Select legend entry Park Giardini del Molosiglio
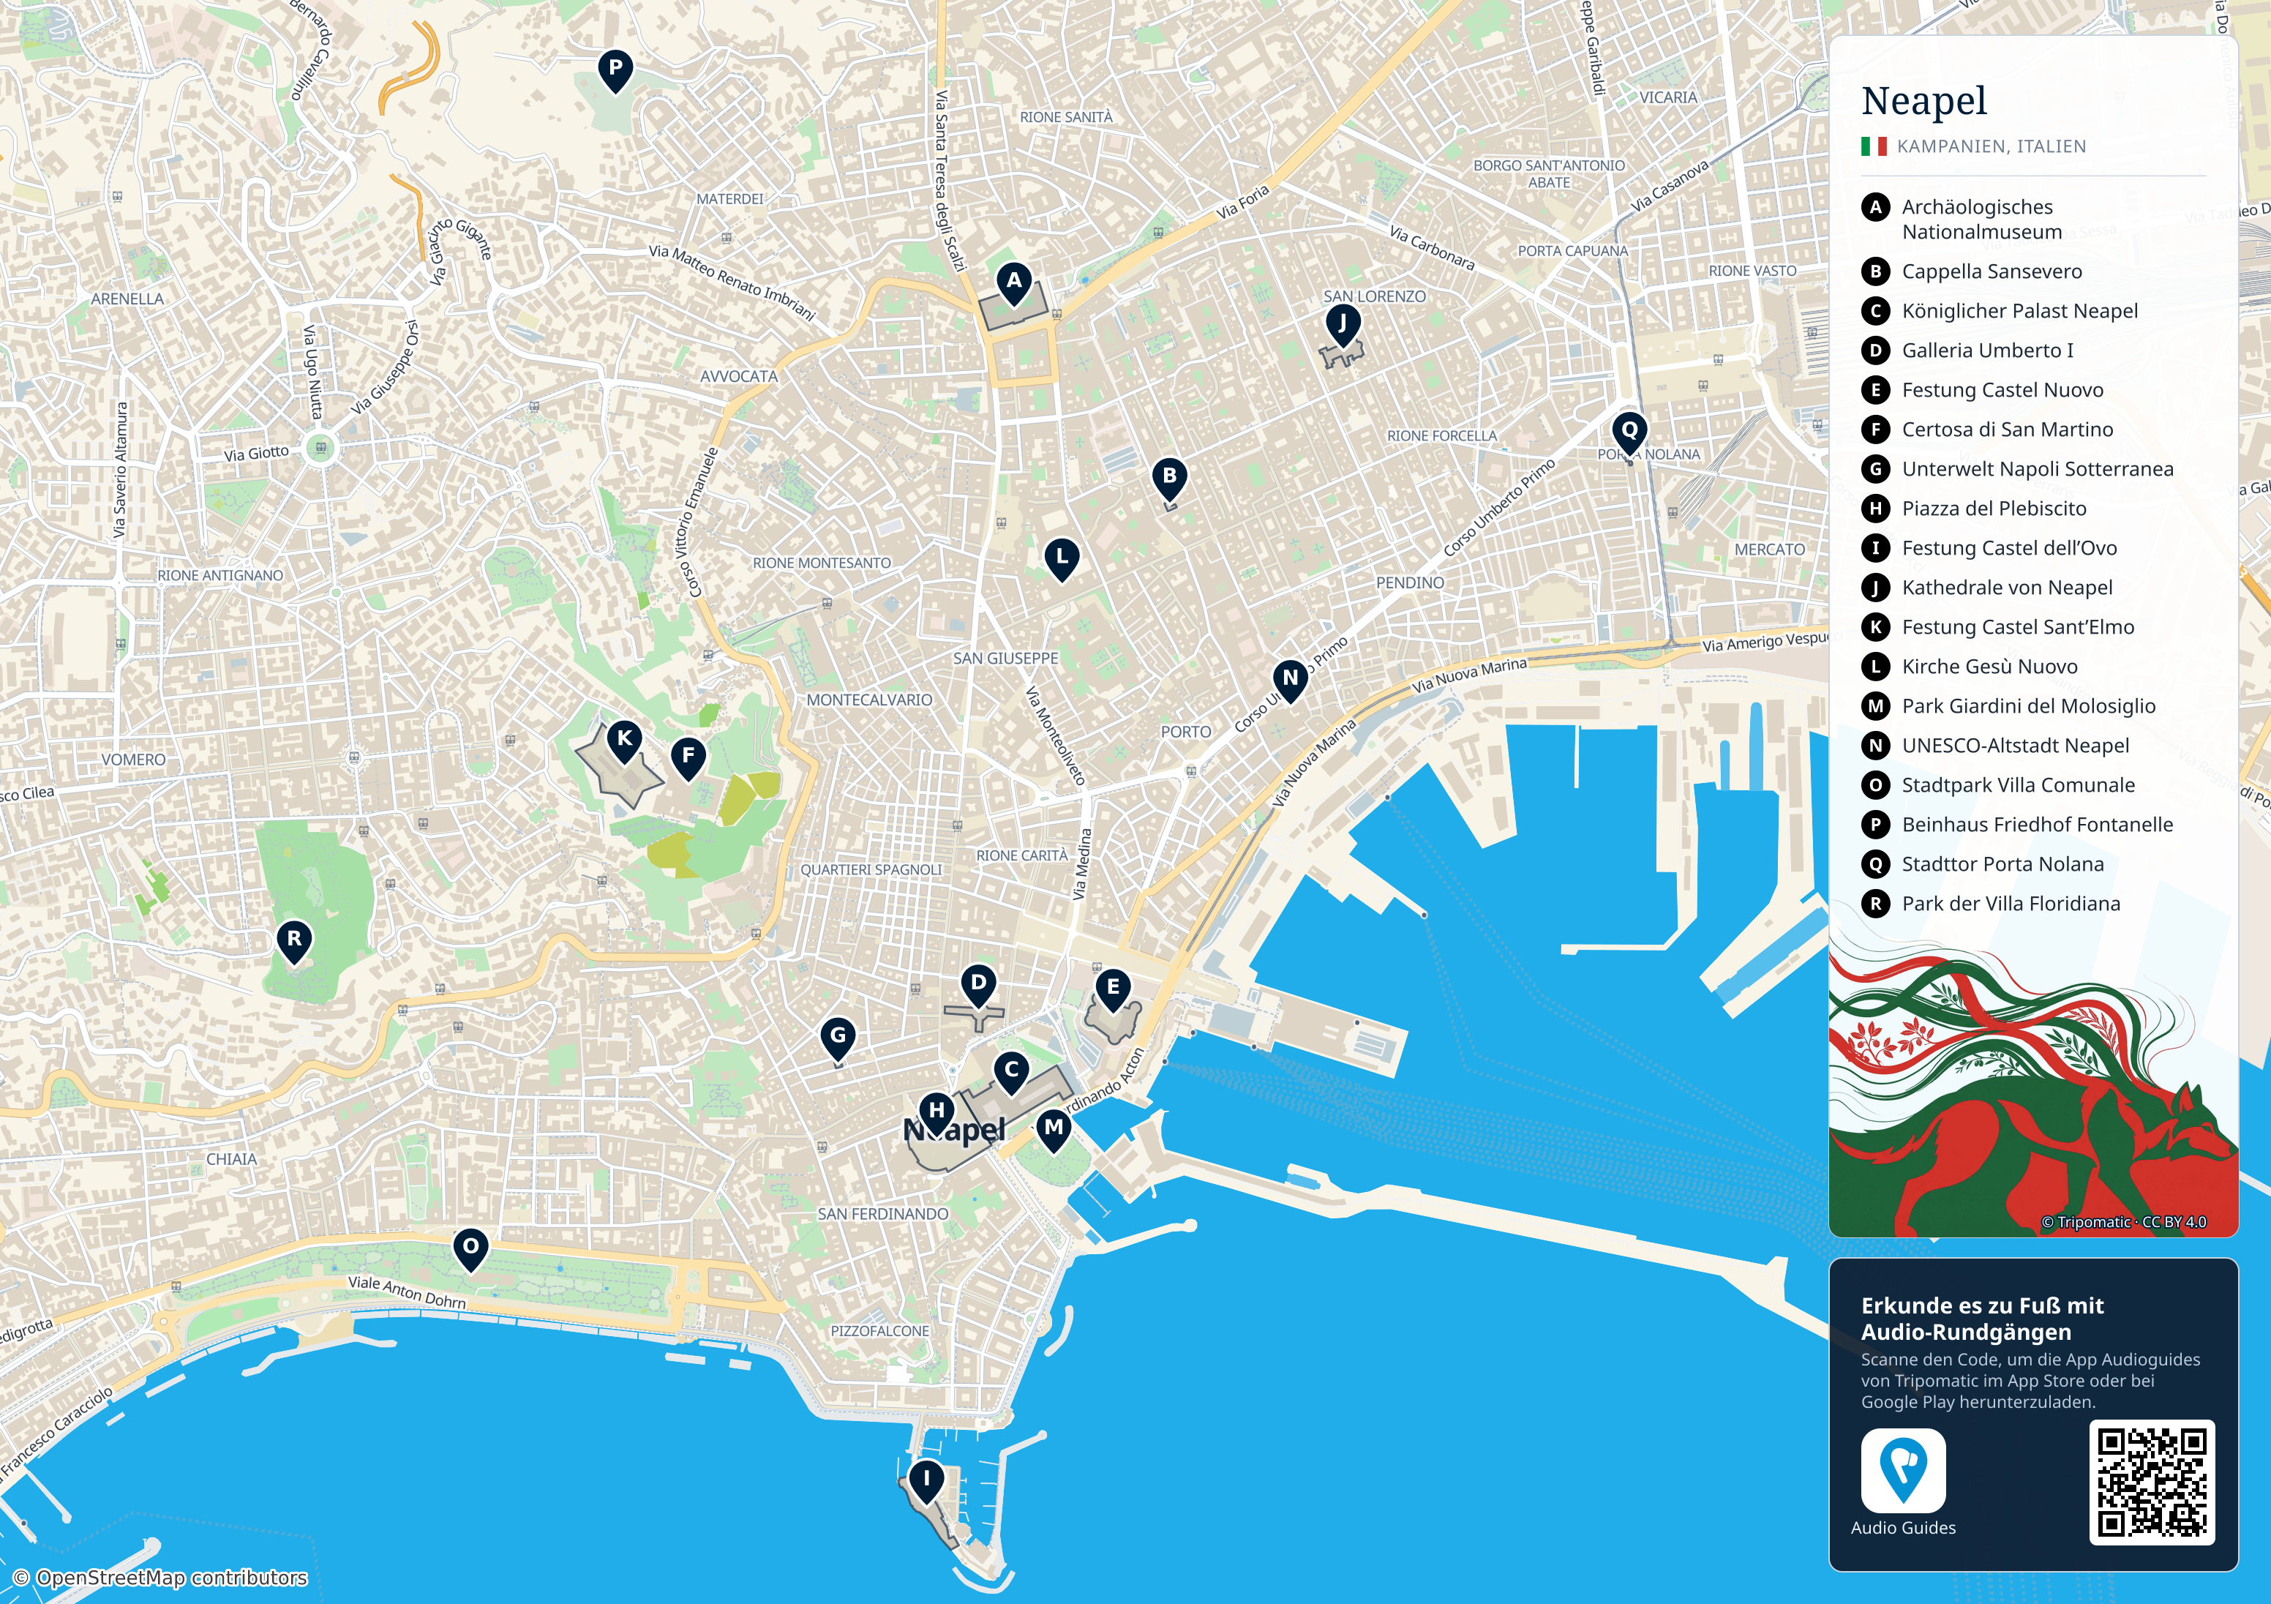Screen dimensions: 2271x1604 click(x=2029, y=707)
